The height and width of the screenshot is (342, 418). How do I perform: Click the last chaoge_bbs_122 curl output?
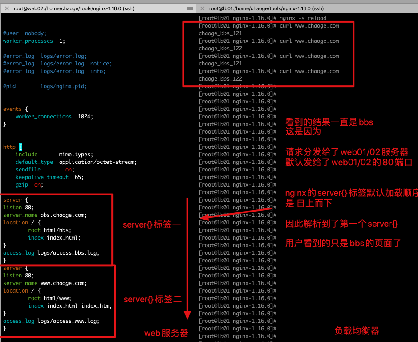(x=220, y=79)
